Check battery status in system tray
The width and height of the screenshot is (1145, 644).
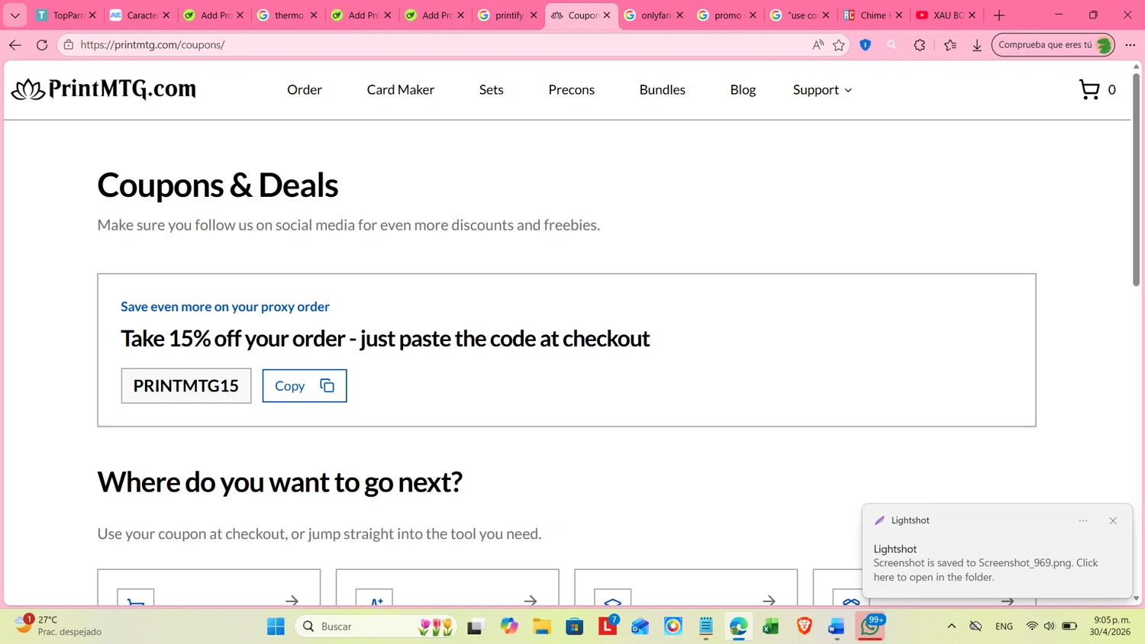click(1069, 626)
